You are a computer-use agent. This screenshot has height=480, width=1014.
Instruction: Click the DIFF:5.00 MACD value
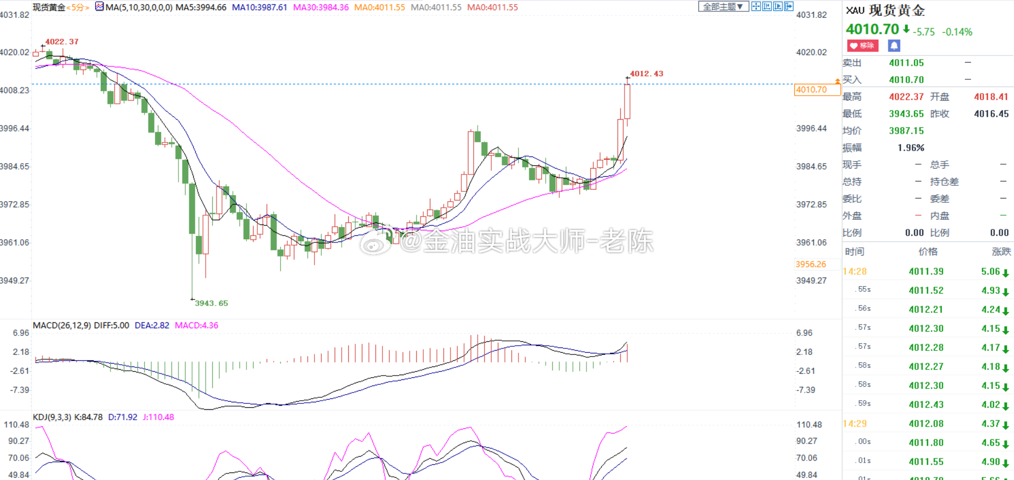tap(112, 326)
